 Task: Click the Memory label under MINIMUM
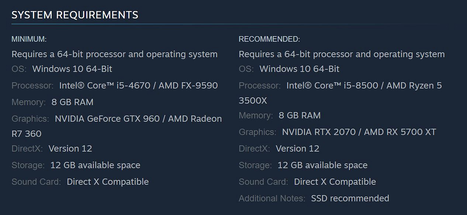point(28,102)
